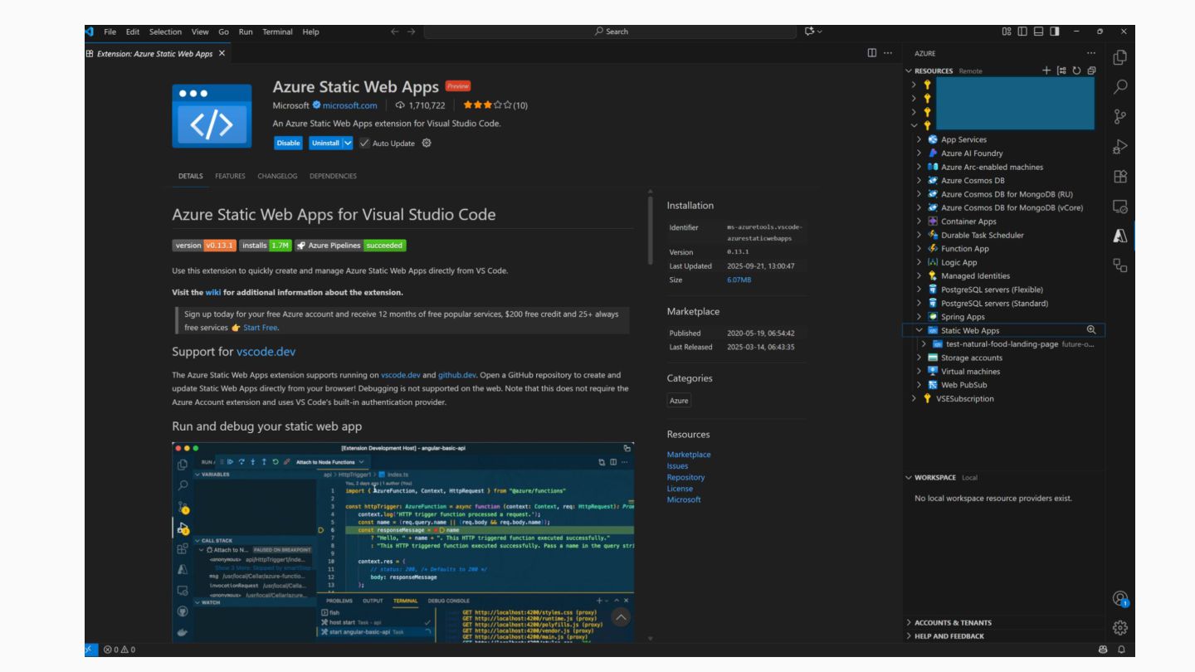Click the top Search command box
The width and height of the screenshot is (1195, 672).
tap(612, 32)
